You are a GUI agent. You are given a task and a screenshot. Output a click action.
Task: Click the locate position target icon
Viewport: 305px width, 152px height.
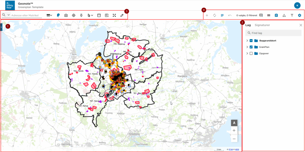coord(74,15)
